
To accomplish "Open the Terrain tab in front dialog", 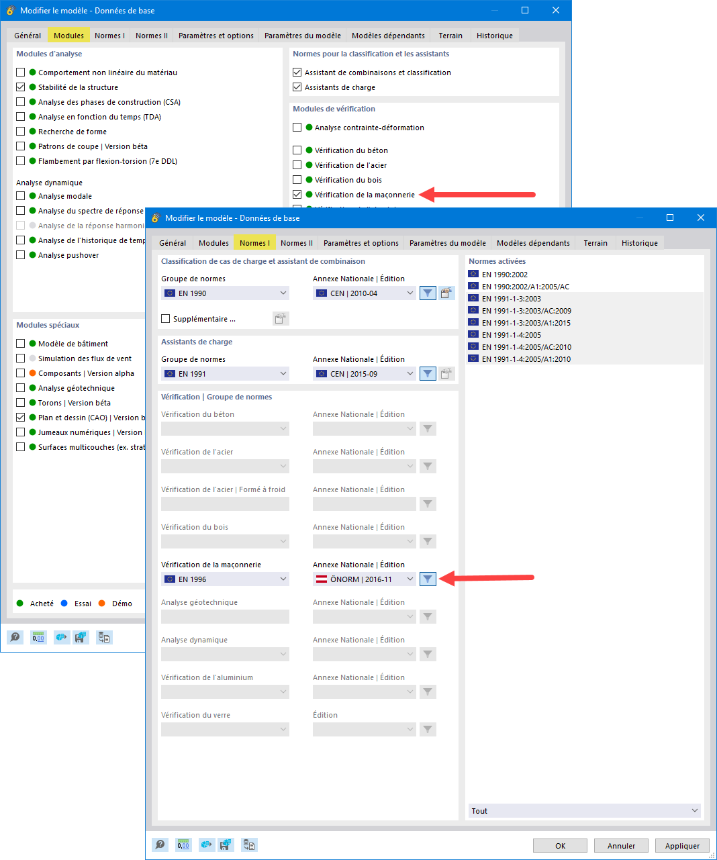I will (x=595, y=243).
